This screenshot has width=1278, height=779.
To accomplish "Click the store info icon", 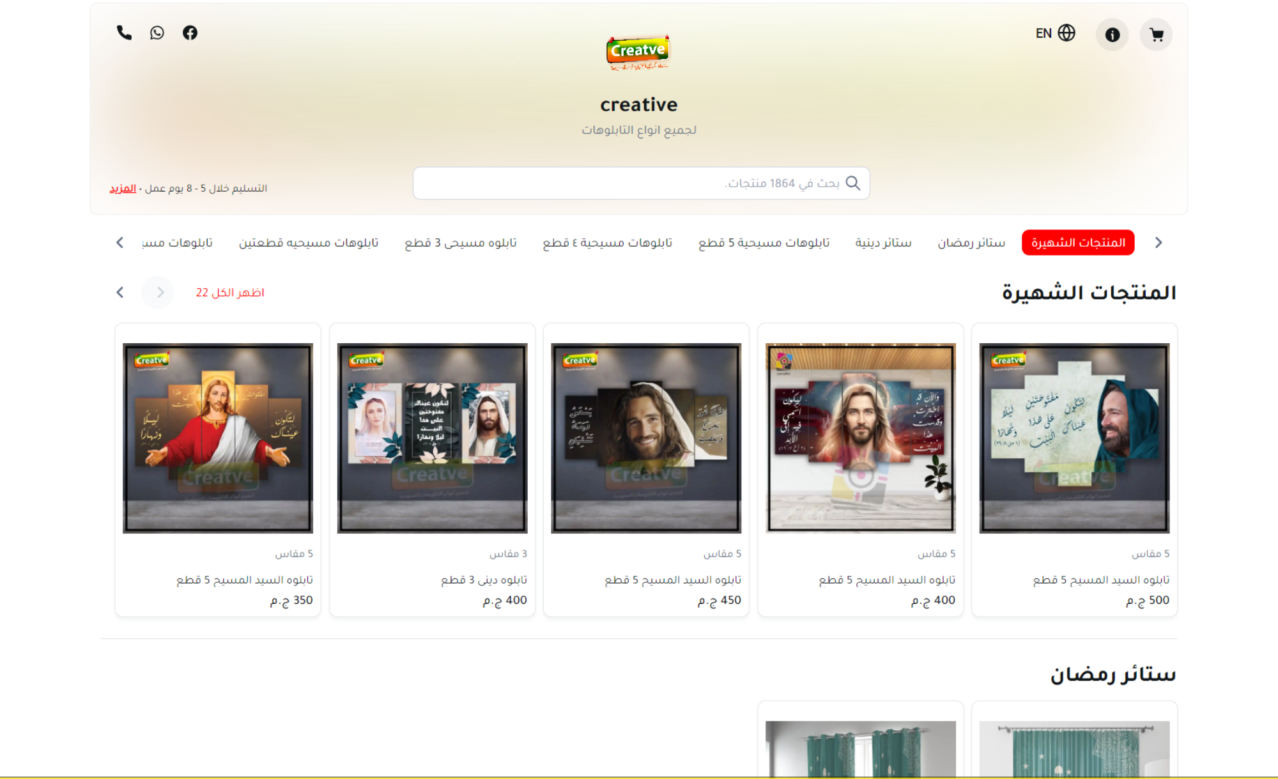I will tap(1112, 35).
